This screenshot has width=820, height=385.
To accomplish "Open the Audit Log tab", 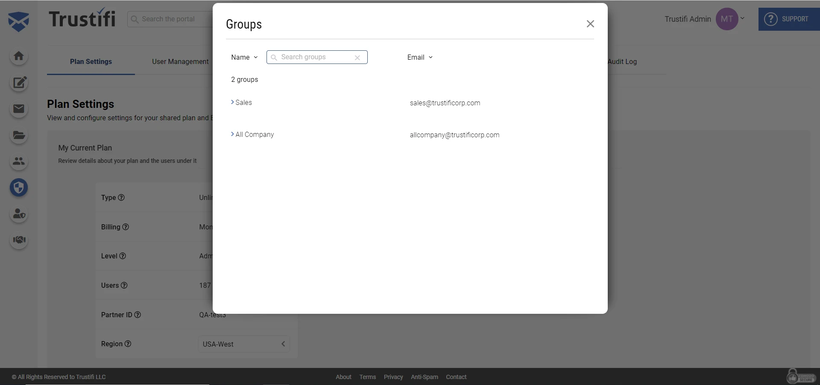I will (x=622, y=61).
